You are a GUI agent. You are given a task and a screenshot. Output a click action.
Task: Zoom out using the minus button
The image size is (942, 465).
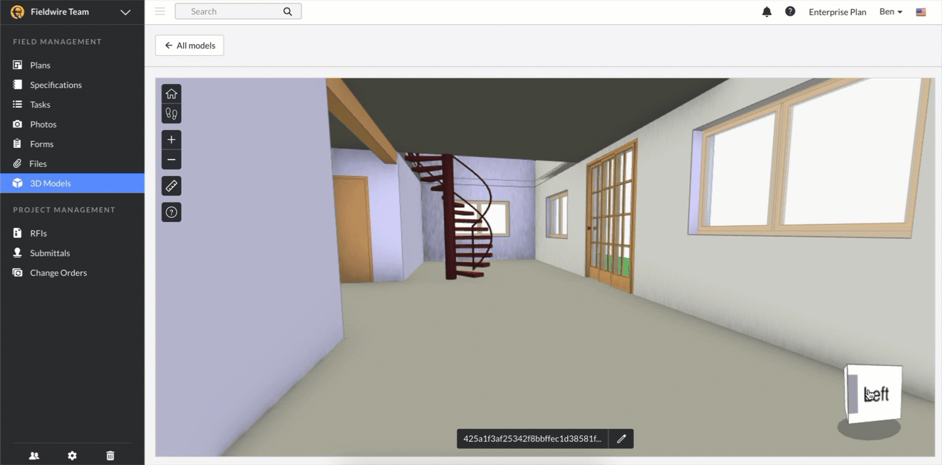tap(171, 160)
